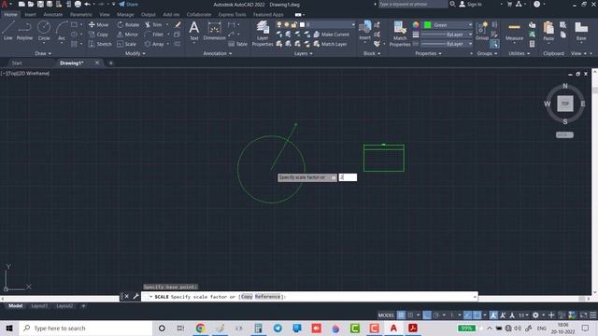This screenshot has width=598, height=336.
Task: Click the white layer color swatch
Action: (x=302, y=25)
